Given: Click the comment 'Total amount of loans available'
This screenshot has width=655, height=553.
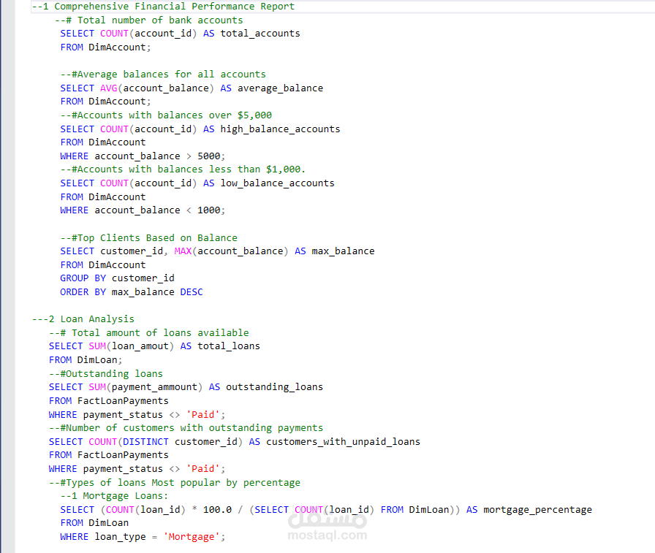Looking at the screenshot, I should [160, 333].
